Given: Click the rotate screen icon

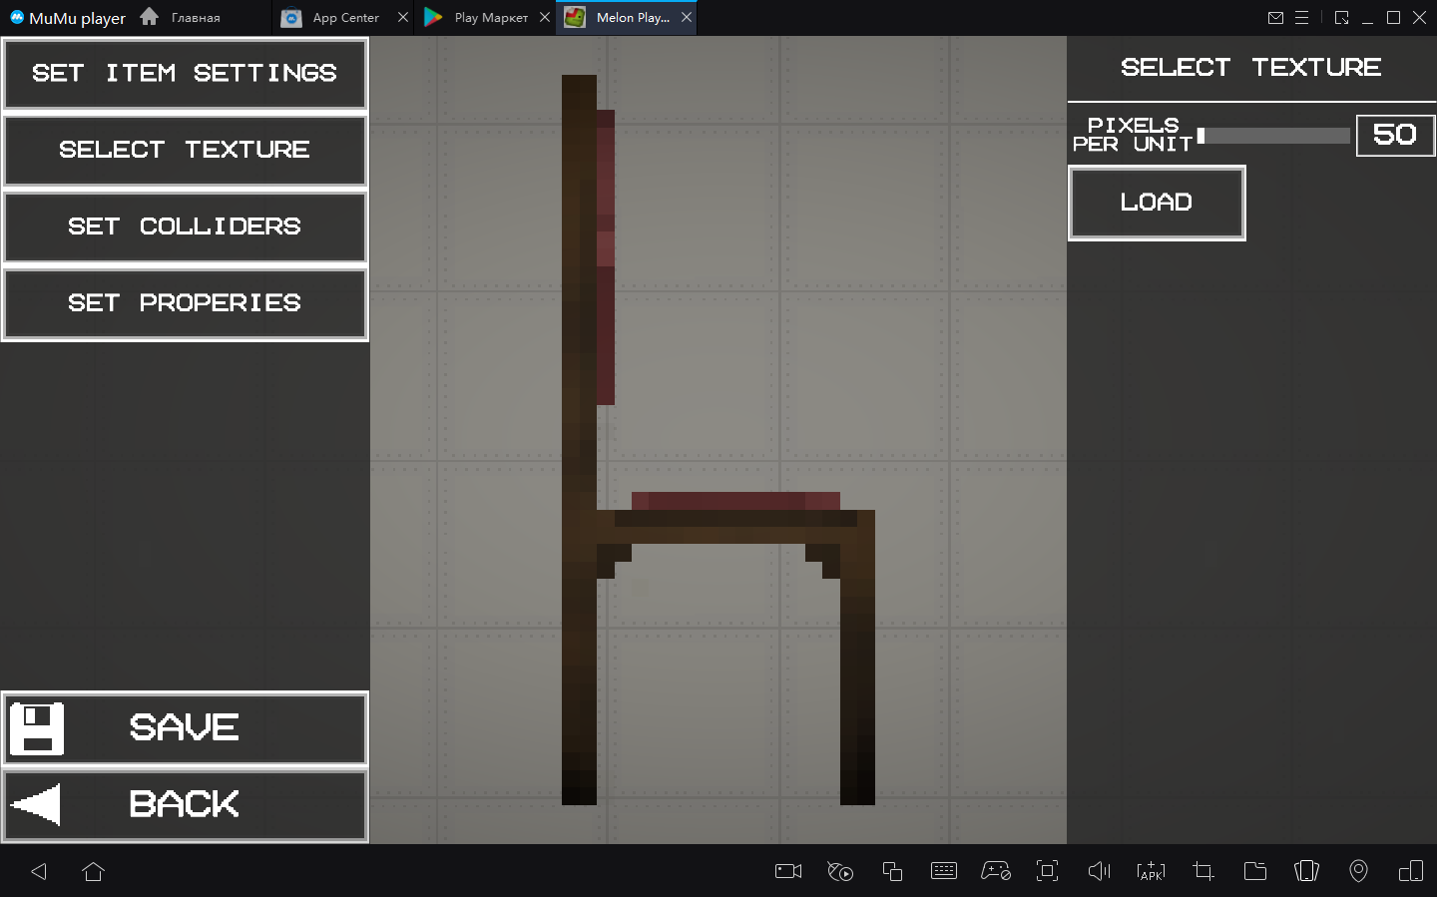Looking at the screenshot, I should pyautogui.click(x=1306, y=871).
